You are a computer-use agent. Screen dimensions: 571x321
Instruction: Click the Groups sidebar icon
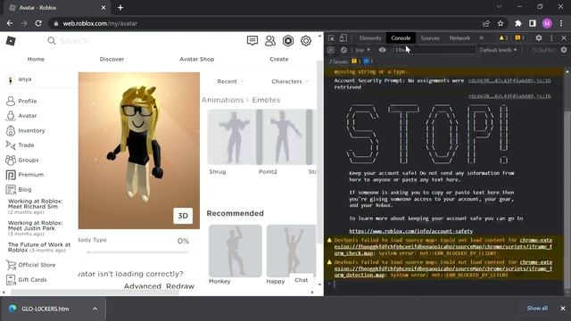11,160
